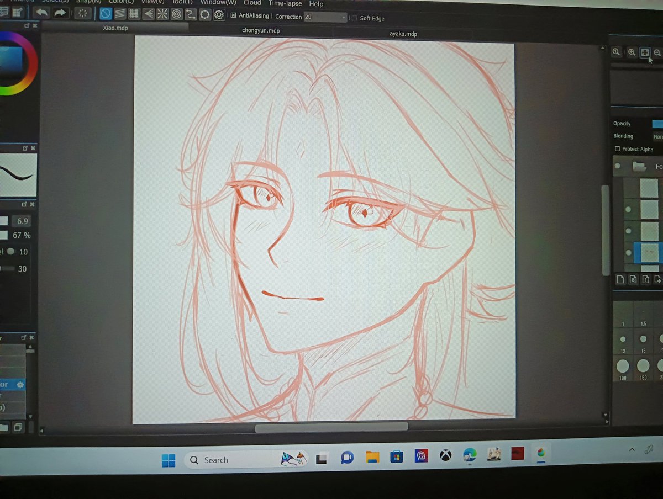The height and width of the screenshot is (499, 663).
Task: Click the fourth add-layer icon with plus
Action: [657, 280]
